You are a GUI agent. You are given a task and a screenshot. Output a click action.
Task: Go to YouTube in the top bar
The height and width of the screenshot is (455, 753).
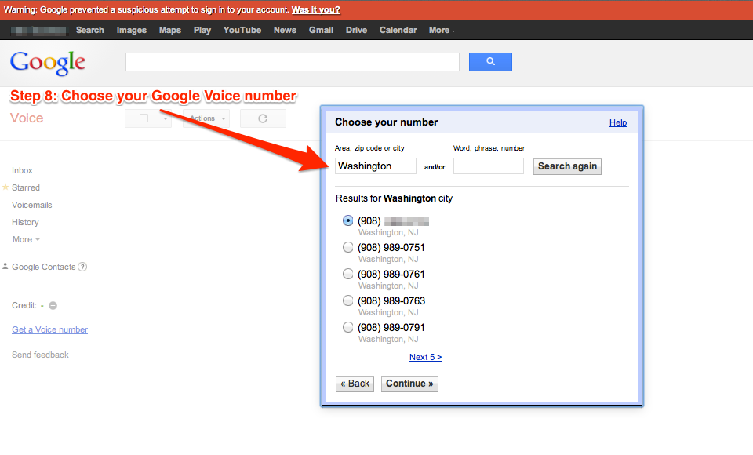pyautogui.click(x=242, y=30)
